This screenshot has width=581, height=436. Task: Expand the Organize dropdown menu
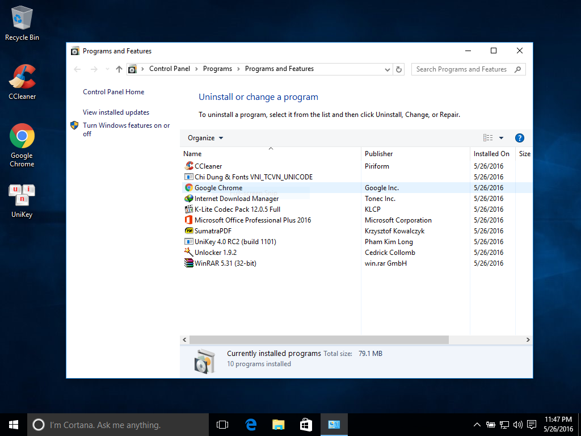pyautogui.click(x=205, y=138)
